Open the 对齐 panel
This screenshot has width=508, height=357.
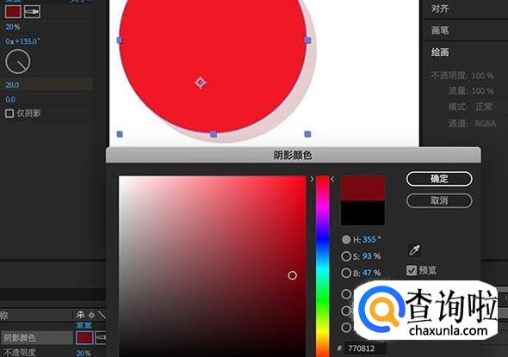tap(440, 9)
